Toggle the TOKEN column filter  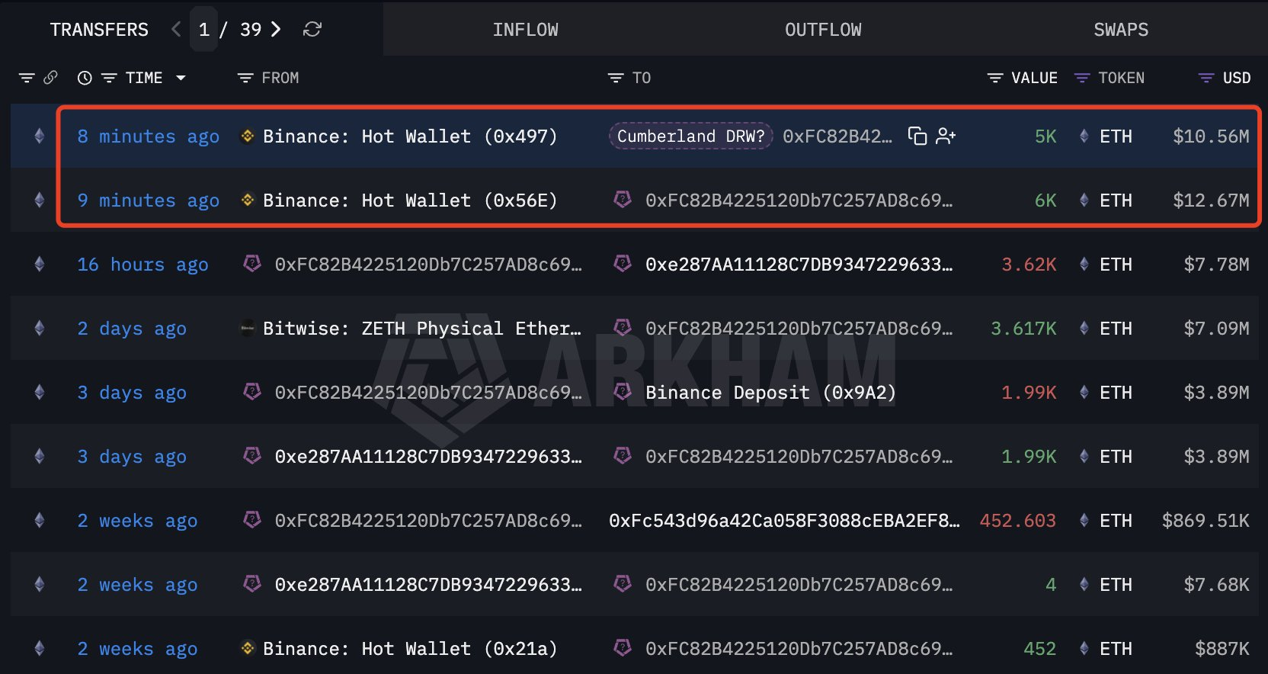click(x=1082, y=78)
